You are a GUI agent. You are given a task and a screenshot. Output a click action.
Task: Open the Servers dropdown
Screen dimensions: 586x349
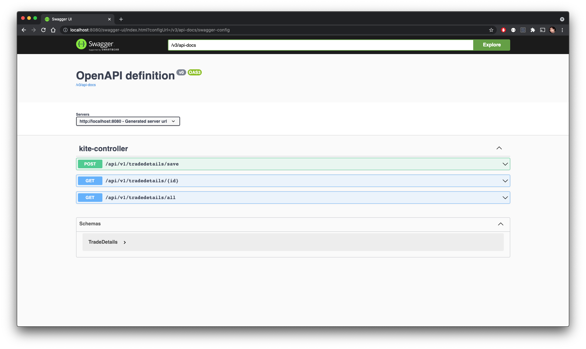[128, 121]
